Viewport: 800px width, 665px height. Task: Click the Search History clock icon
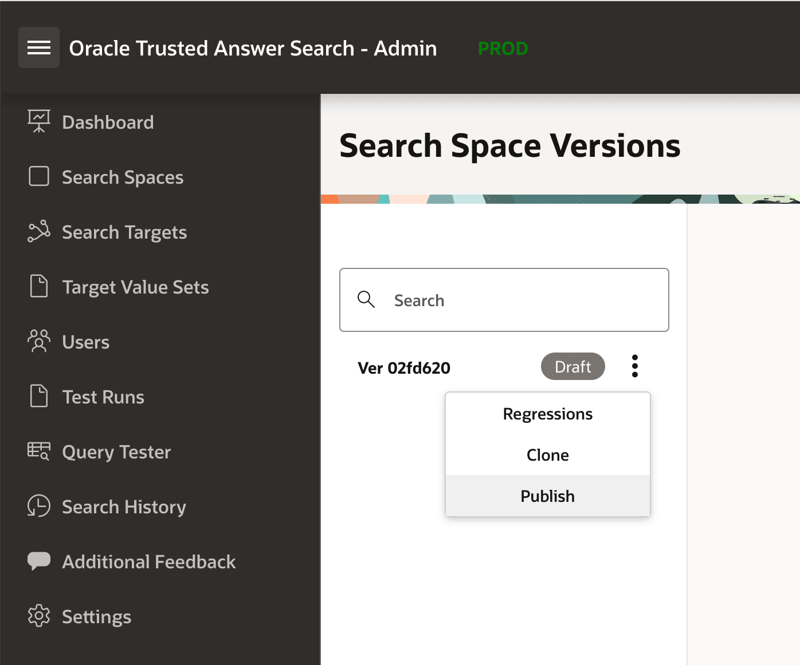[x=38, y=506]
